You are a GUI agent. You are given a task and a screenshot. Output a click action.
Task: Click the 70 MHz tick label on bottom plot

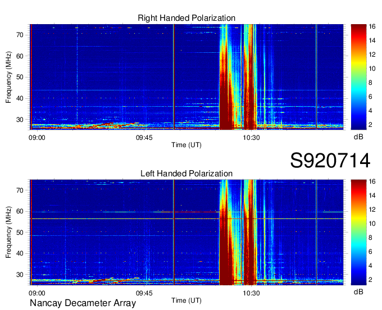click(20, 190)
